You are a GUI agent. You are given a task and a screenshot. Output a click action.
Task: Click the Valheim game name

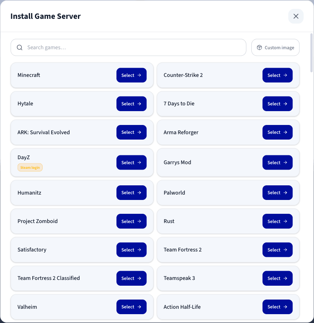pos(27,307)
